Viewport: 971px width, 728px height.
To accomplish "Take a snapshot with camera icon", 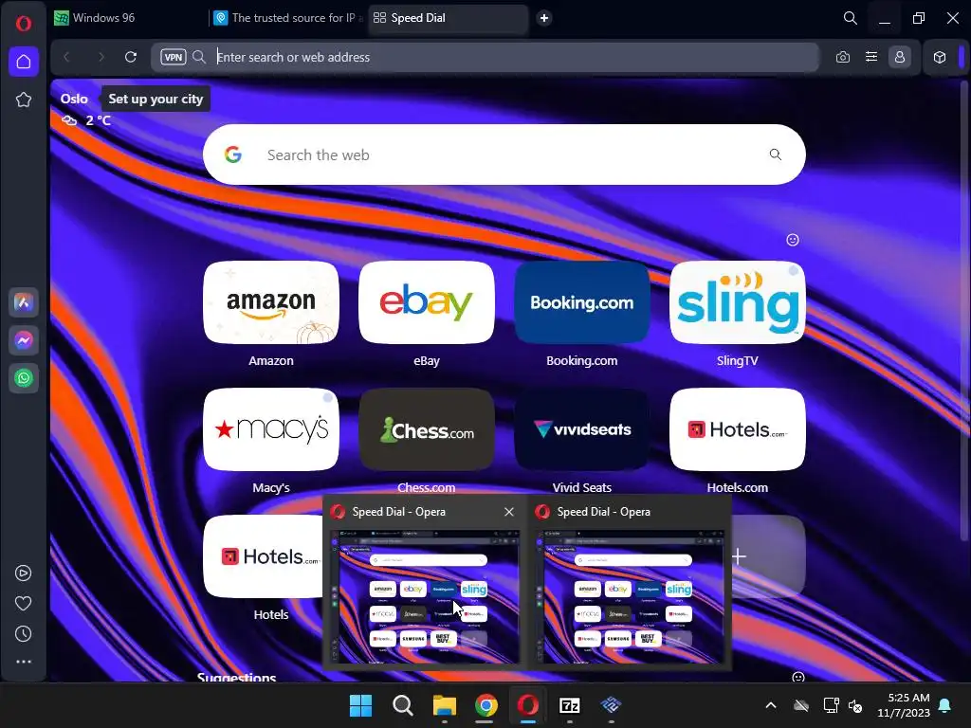I will coord(843,57).
